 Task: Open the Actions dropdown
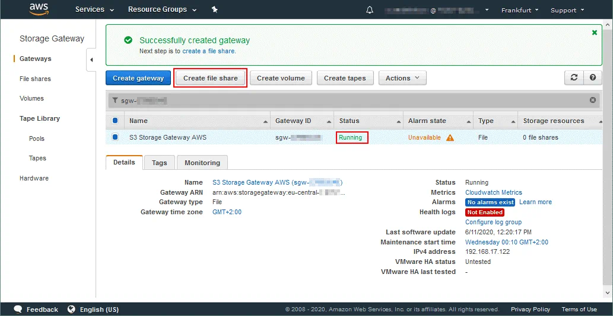click(x=402, y=78)
